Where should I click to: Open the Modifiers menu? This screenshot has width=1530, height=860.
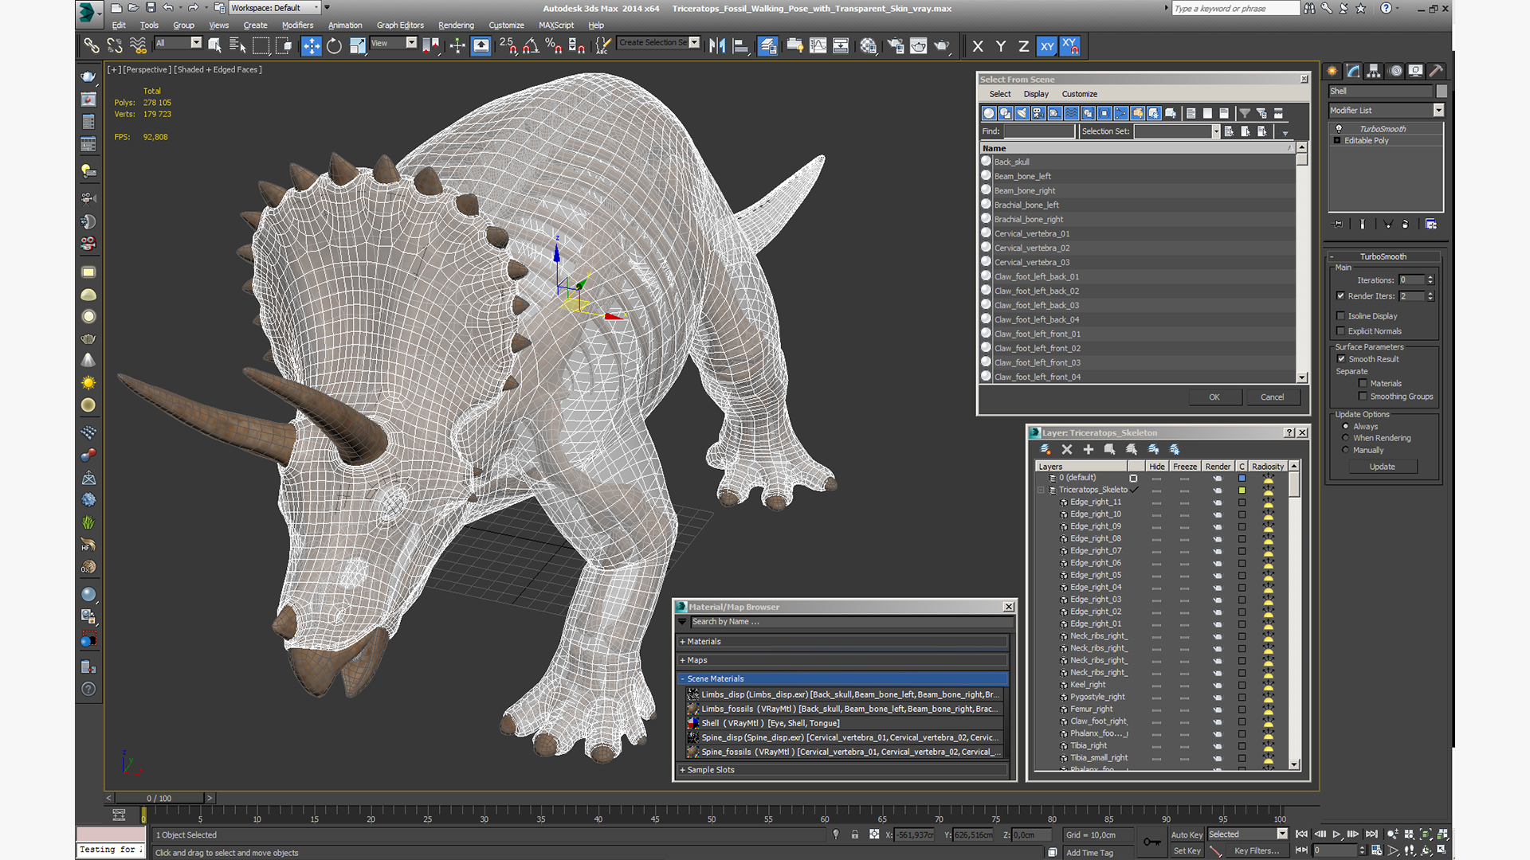click(297, 25)
